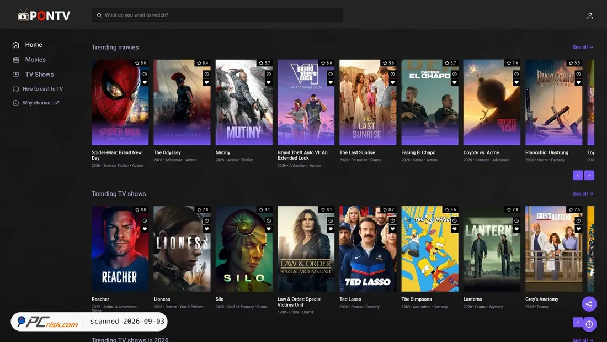Add Ted Lasso to watch later
This screenshot has height=342, width=607.
click(392, 220)
